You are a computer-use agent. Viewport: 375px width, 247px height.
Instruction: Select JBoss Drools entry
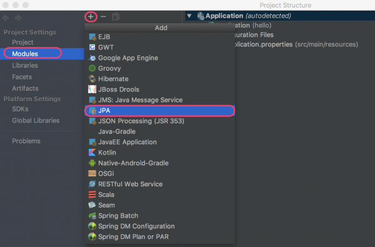point(160,89)
